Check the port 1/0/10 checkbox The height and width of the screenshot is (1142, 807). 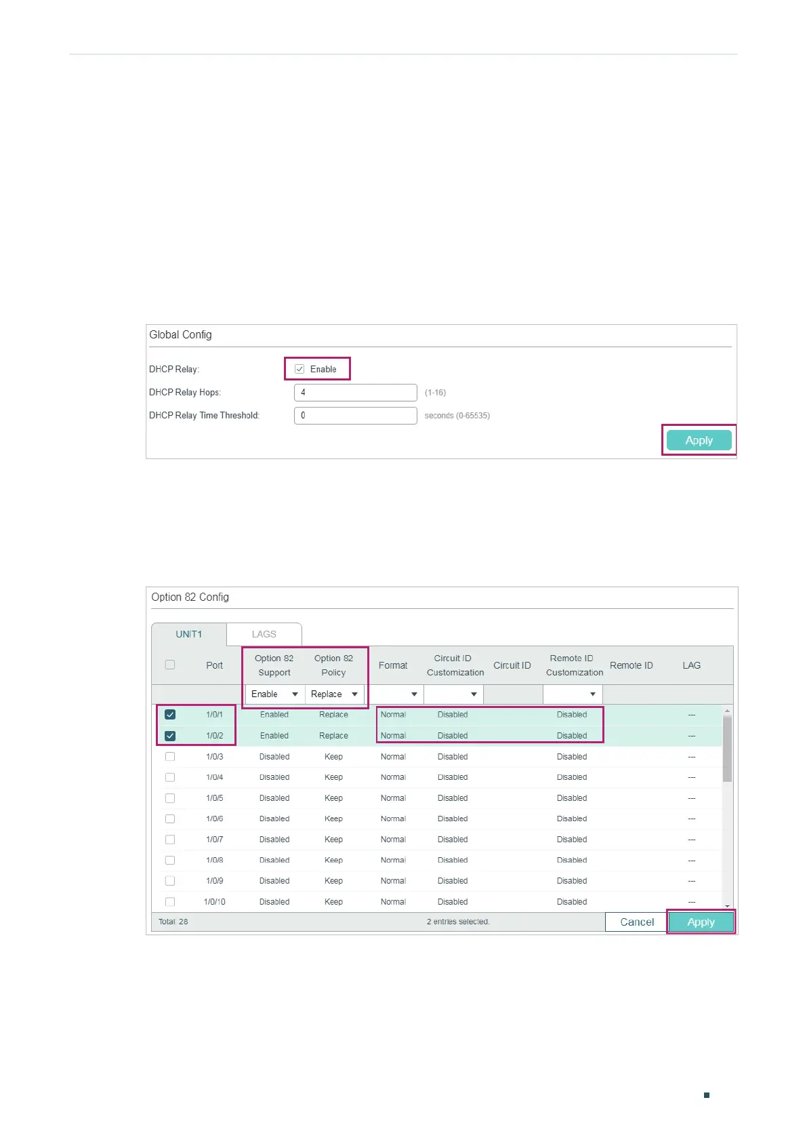coord(170,902)
